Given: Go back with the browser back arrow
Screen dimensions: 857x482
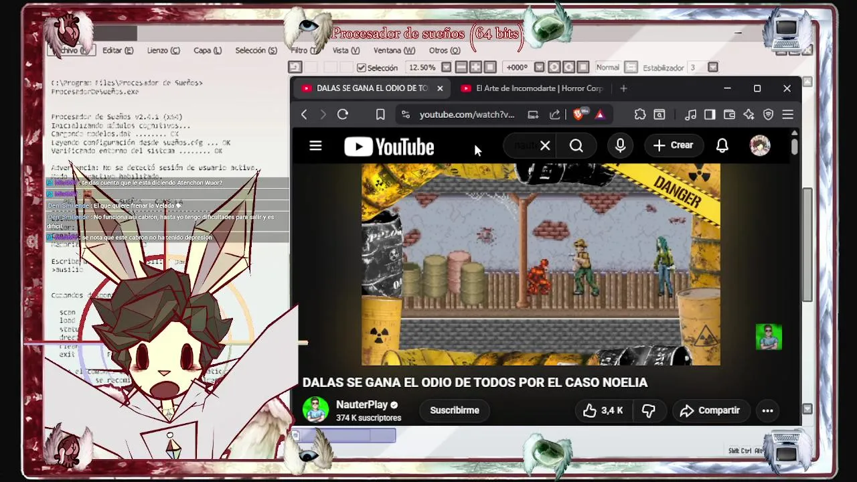Looking at the screenshot, I should (304, 114).
